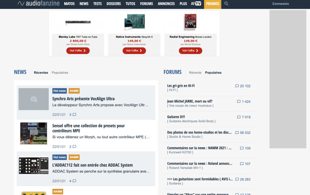The height and width of the screenshot is (195, 310).
Task: View the Radial Engineering Bones London offer
Action: click(x=190, y=51)
